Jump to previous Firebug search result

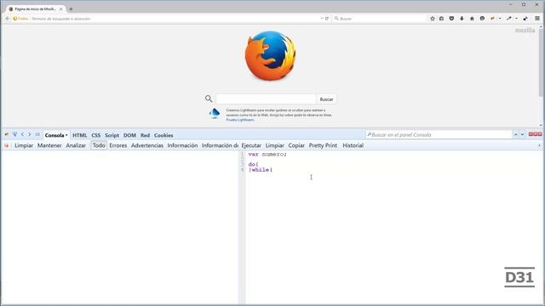(x=516, y=134)
